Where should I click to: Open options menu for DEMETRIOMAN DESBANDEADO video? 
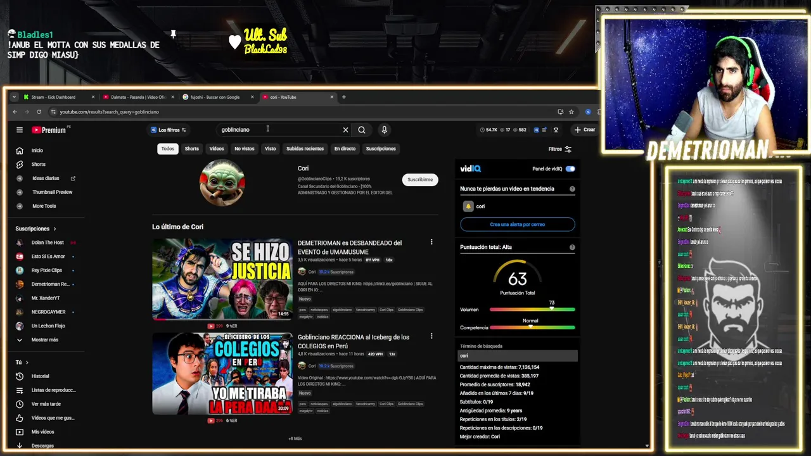[431, 242]
